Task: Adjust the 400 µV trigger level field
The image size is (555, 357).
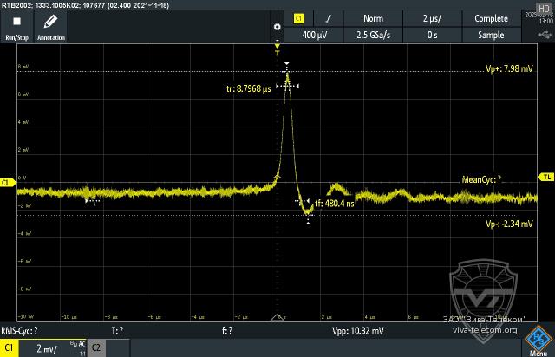Action: [314, 35]
